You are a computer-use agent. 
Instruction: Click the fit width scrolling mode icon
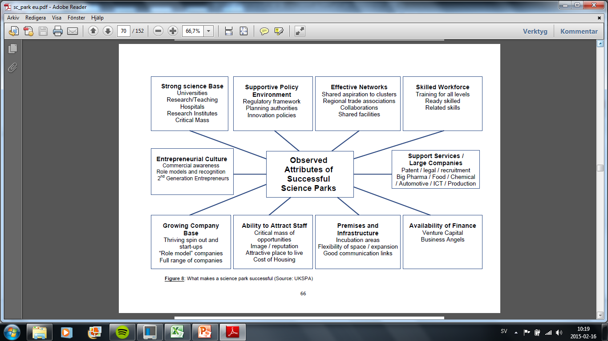click(229, 31)
